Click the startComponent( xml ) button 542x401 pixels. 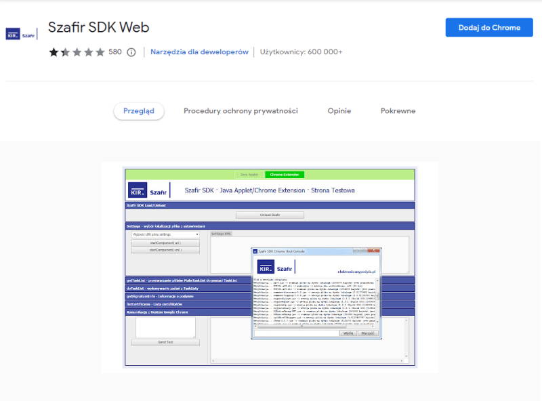(x=165, y=250)
